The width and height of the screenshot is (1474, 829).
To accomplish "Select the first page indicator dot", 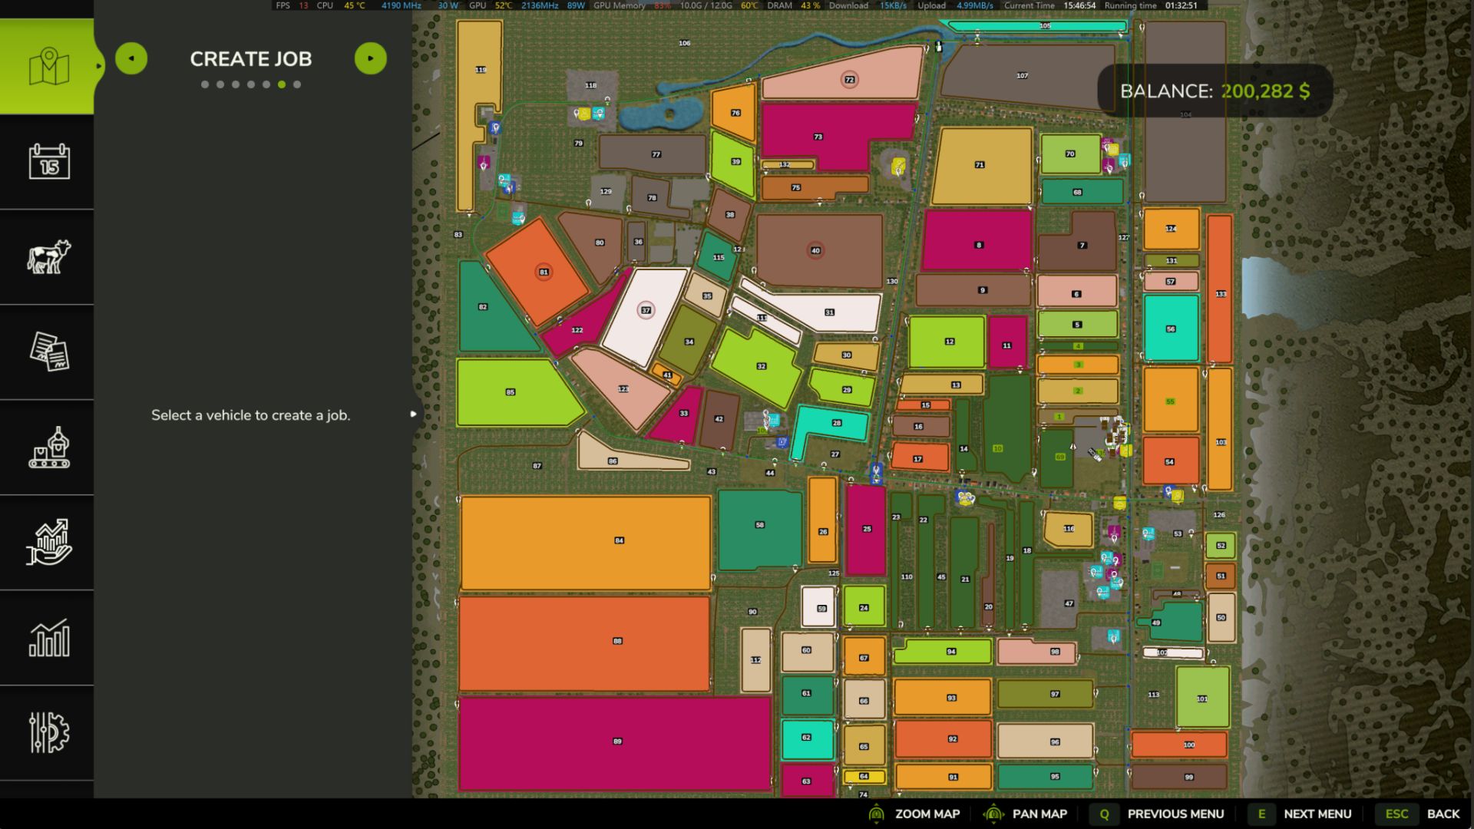I will (x=205, y=84).
